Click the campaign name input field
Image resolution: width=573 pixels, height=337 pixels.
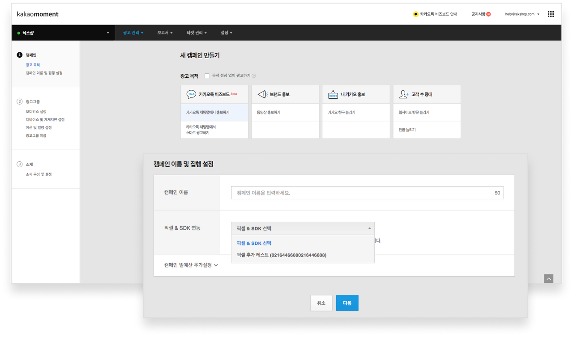(x=367, y=193)
